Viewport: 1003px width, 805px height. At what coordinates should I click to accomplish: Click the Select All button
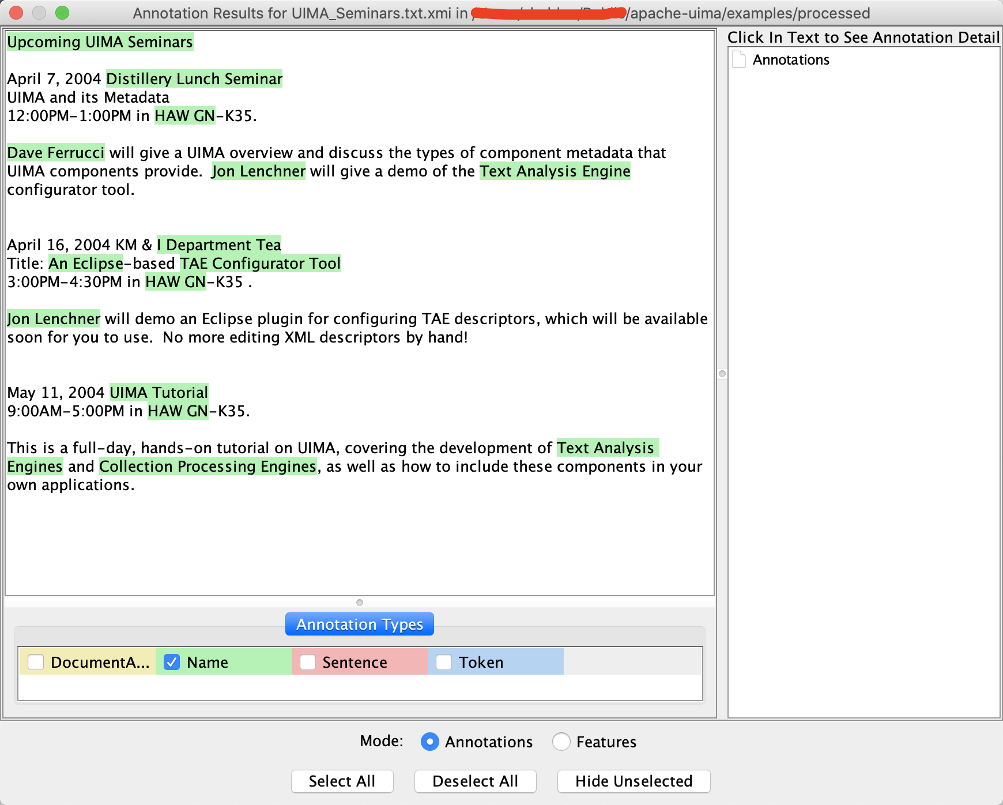342,781
